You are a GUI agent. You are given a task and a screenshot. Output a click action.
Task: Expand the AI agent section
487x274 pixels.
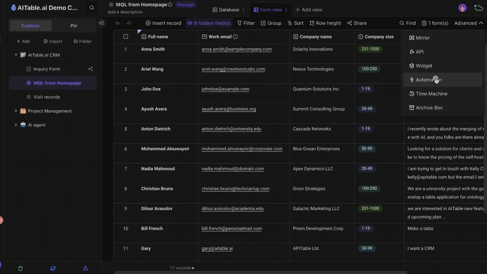click(x=16, y=125)
